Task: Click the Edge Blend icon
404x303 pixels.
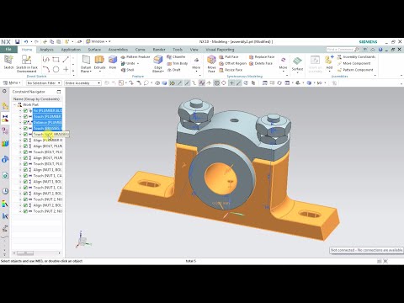Action: pos(158,60)
